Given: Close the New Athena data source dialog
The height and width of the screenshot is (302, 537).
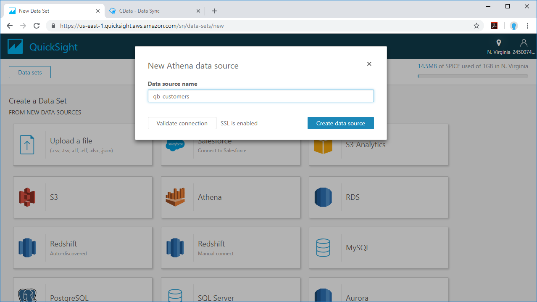Looking at the screenshot, I should (x=369, y=64).
